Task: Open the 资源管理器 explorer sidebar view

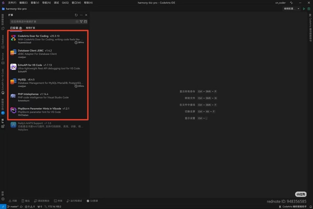Action: tap(3, 22)
